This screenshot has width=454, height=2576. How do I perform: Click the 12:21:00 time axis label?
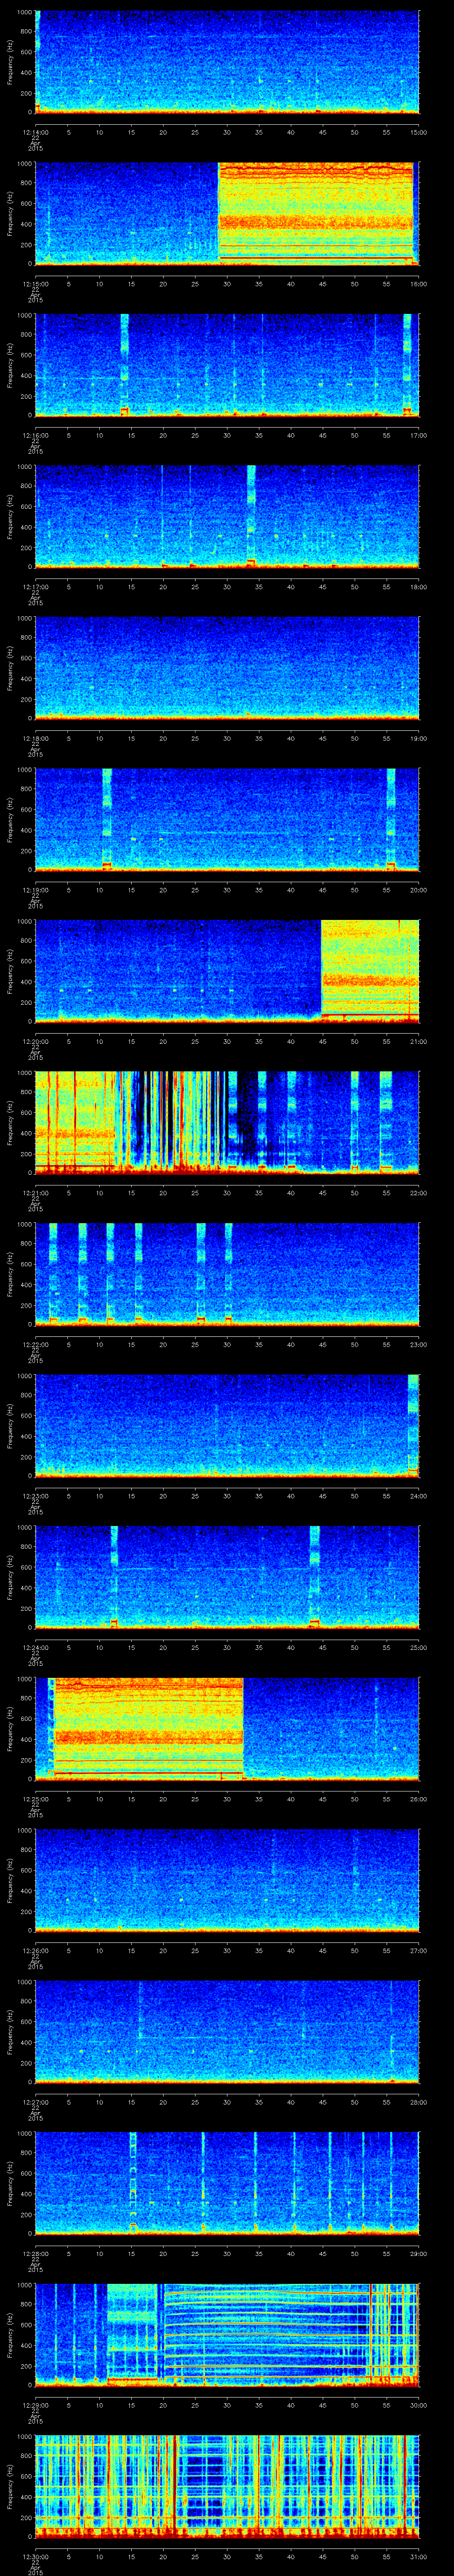point(36,1193)
